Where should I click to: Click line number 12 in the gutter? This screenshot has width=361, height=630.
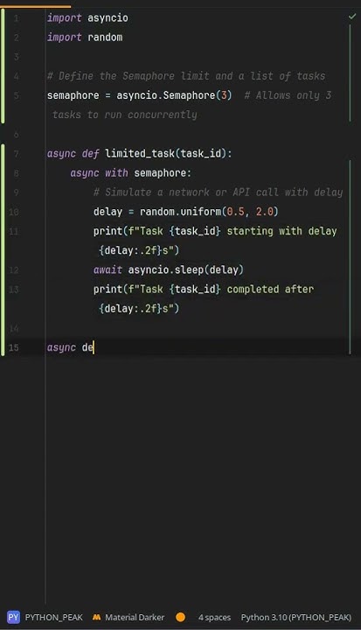[x=14, y=269]
